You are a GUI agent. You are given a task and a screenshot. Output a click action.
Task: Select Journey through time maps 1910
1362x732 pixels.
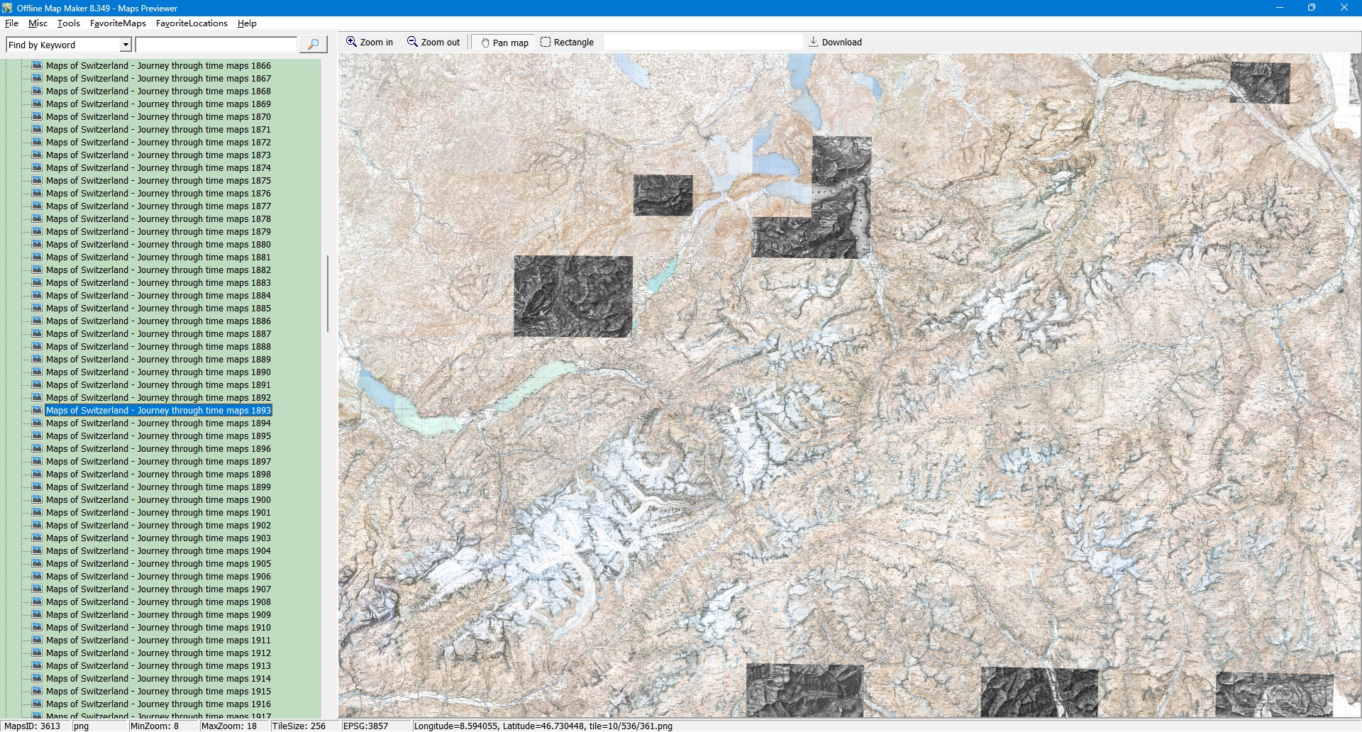pos(158,628)
